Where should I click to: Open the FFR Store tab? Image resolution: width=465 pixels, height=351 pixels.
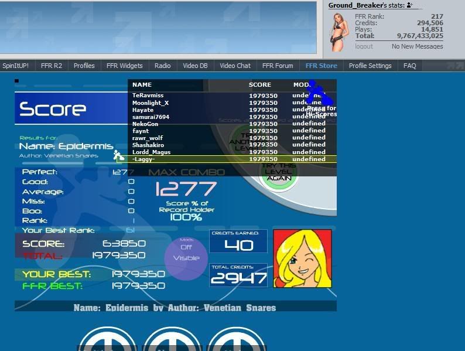321,66
